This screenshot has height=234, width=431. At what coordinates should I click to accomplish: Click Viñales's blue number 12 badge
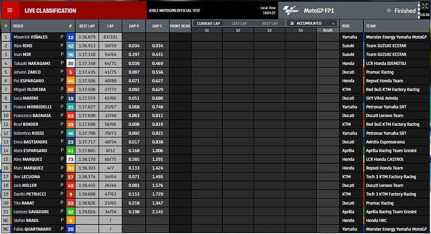point(70,37)
